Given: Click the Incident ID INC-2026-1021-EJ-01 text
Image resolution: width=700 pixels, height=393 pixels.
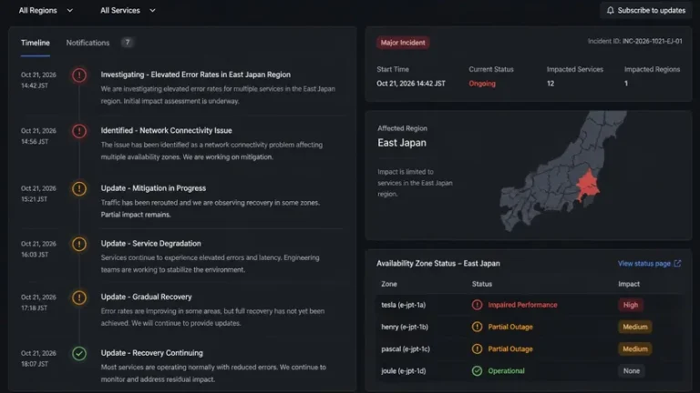Looking at the screenshot, I should point(634,41).
